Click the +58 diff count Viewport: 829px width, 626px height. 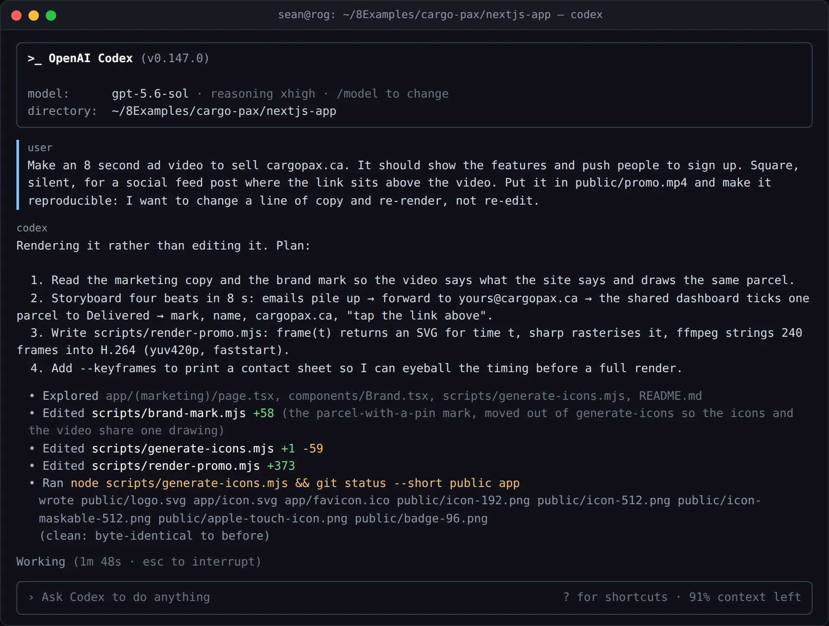click(x=263, y=413)
